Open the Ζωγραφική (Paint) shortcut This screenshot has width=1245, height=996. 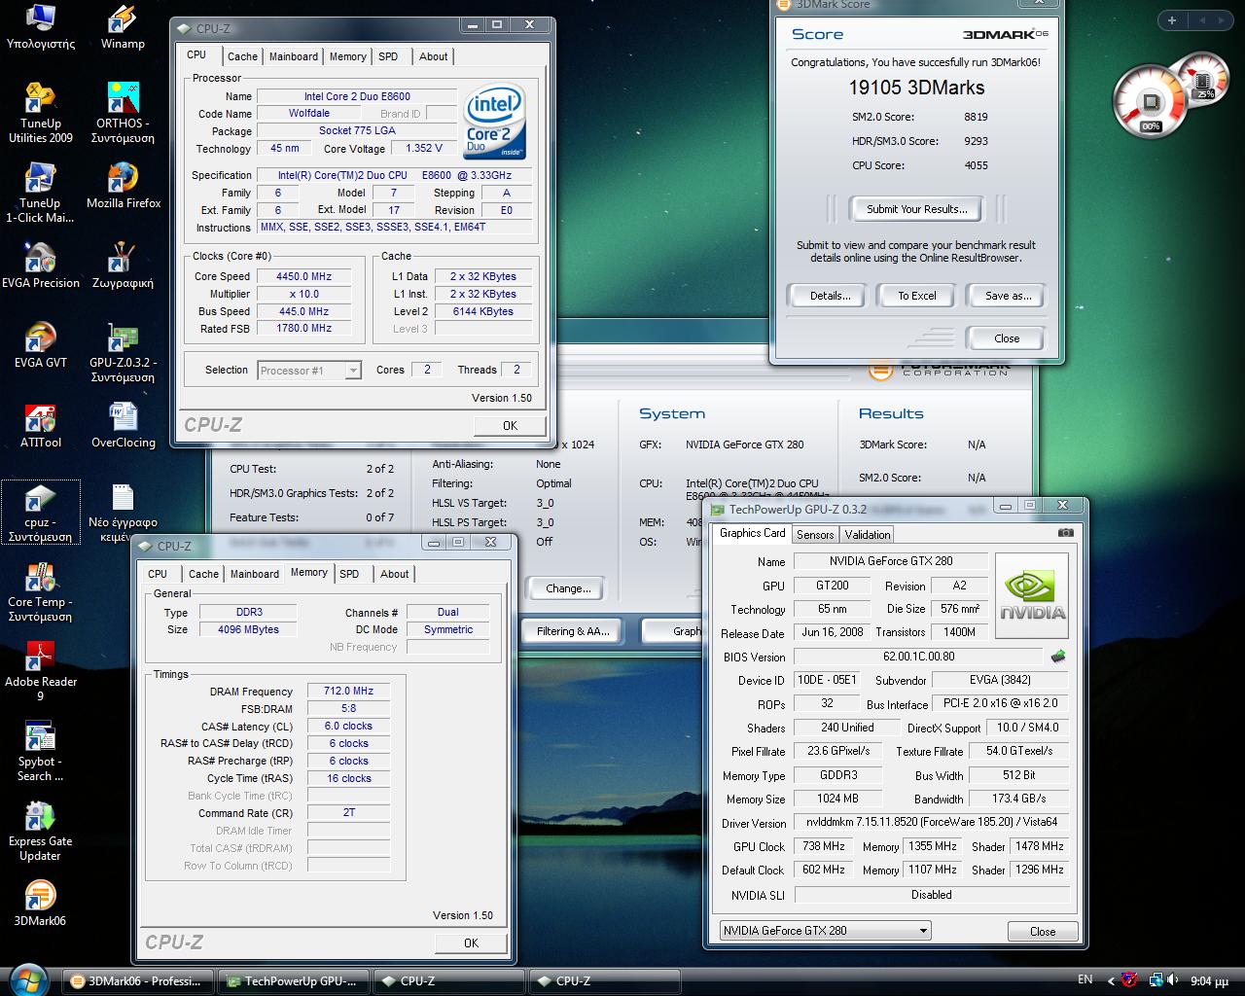click(x=123, y=267)
